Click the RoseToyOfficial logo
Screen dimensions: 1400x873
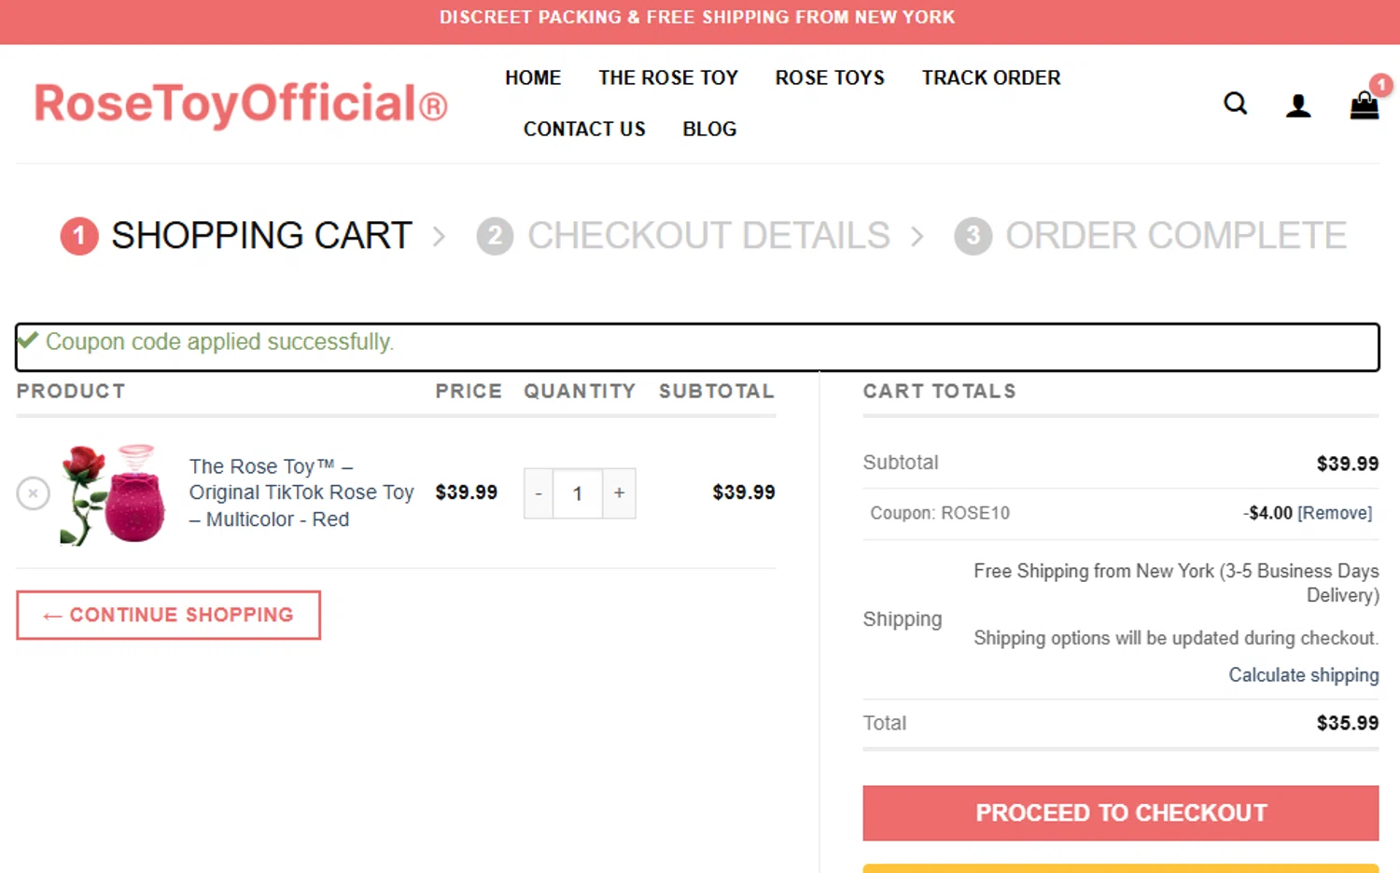tap(241, 104)
